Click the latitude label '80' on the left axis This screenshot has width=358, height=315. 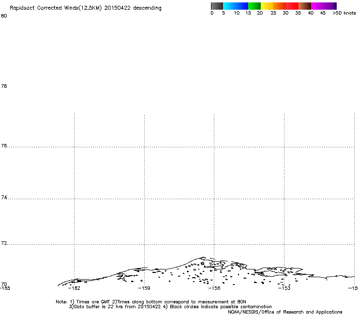(x=4, y=16)
